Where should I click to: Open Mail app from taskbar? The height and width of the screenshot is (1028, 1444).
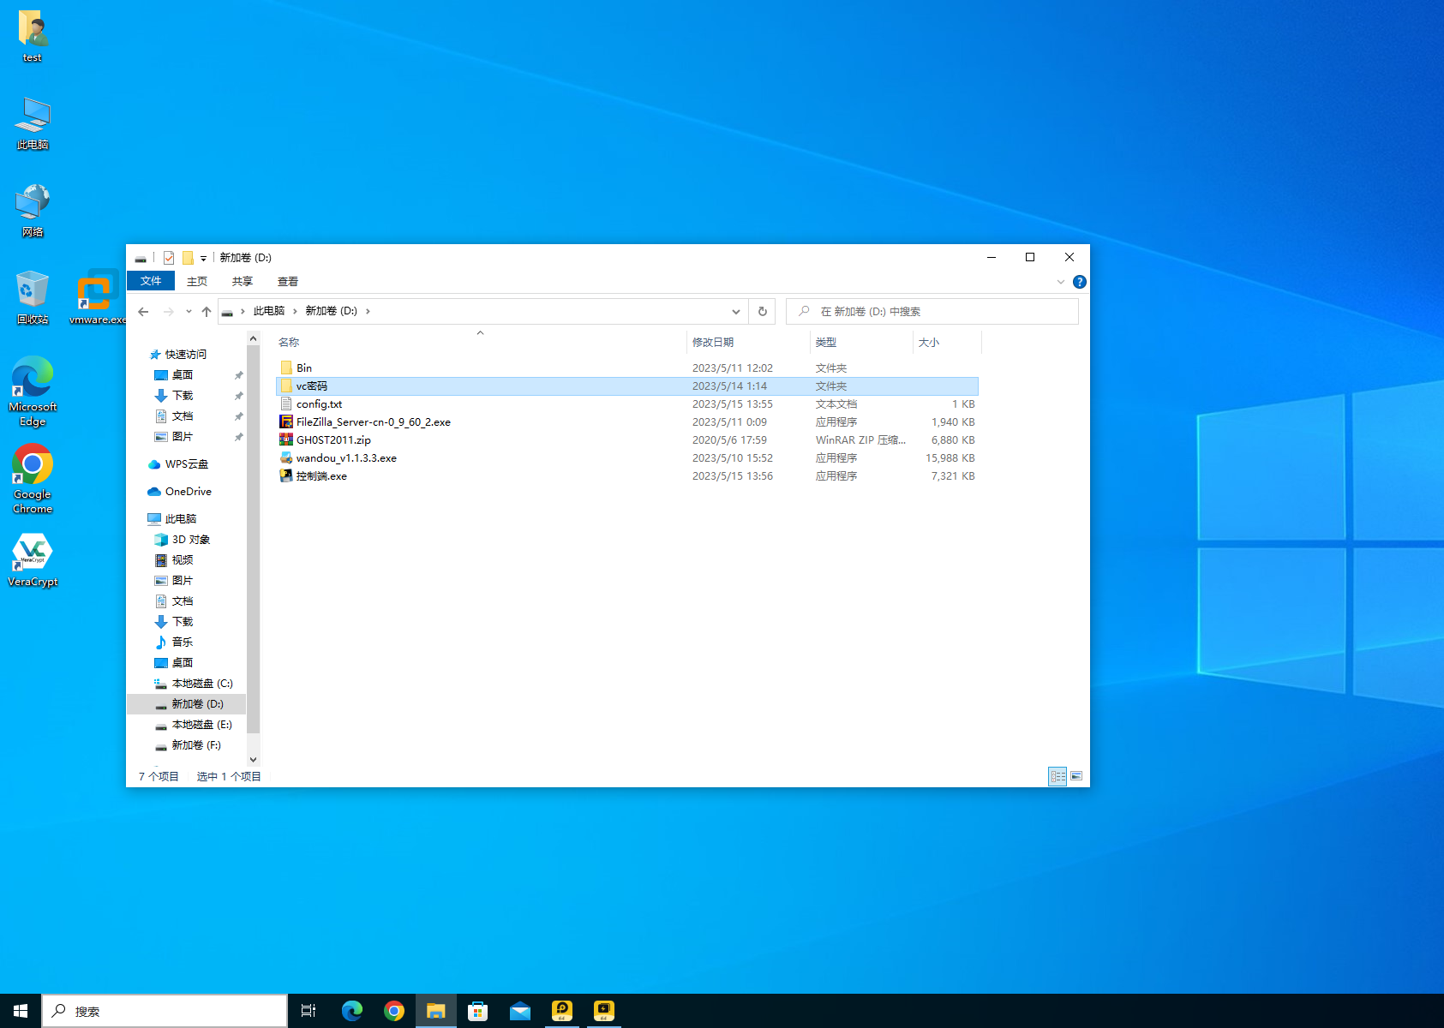pos(520,1011)
